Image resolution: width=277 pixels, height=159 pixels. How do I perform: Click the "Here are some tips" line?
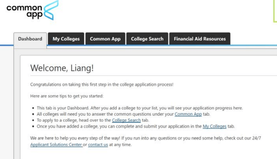coord(67,96)
